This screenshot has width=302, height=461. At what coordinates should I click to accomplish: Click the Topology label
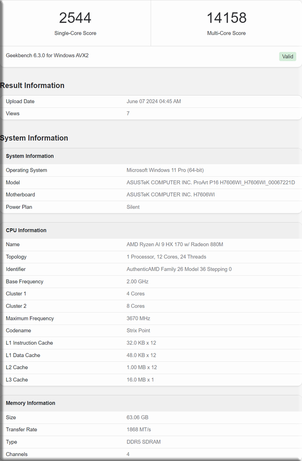[x=16, y=257]
